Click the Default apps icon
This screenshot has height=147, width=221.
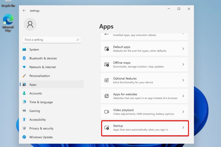107,49
